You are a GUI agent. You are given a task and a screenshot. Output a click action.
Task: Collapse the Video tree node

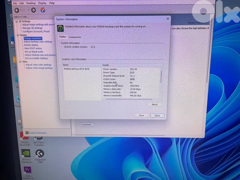[x=20, y=62]
